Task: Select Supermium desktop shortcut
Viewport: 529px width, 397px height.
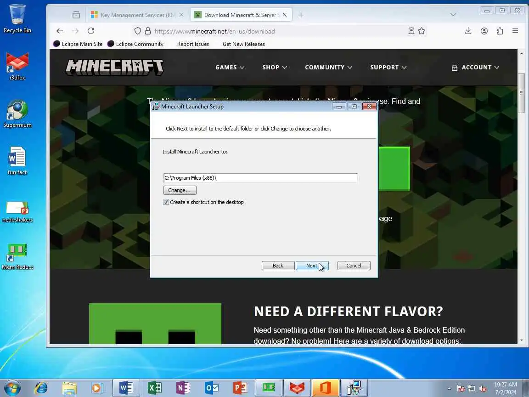Action: point(17,114)
